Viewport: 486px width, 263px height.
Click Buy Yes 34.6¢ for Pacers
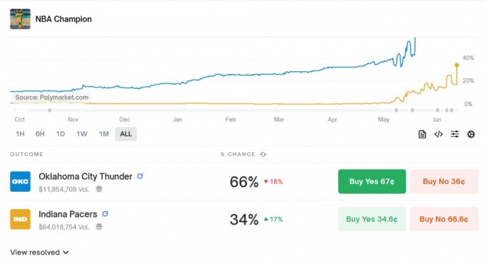pos(372,219)
